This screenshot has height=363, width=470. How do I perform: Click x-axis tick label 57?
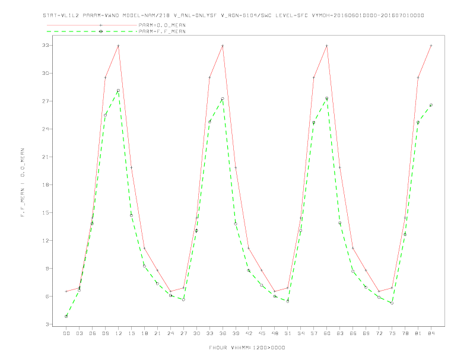coord(314,333)
